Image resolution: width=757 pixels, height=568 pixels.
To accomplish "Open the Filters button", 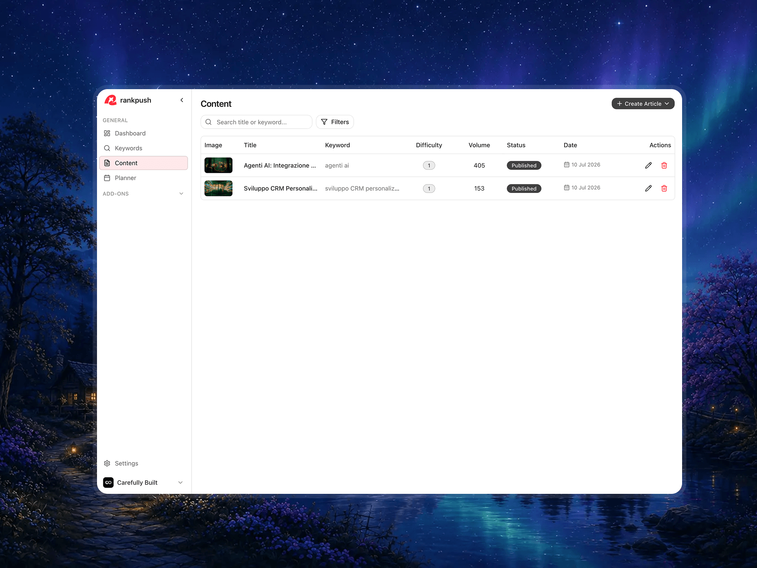I will coord(335,122).
